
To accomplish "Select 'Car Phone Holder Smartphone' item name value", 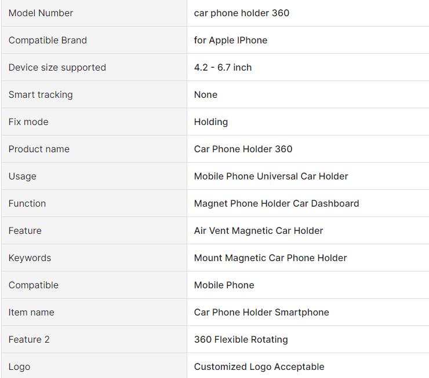I will [x=261, y=312].
